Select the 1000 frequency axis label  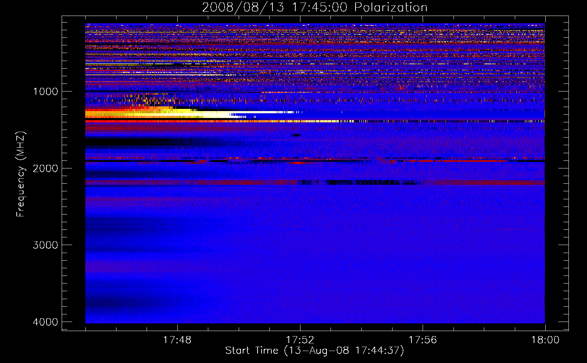click(45, 91)
